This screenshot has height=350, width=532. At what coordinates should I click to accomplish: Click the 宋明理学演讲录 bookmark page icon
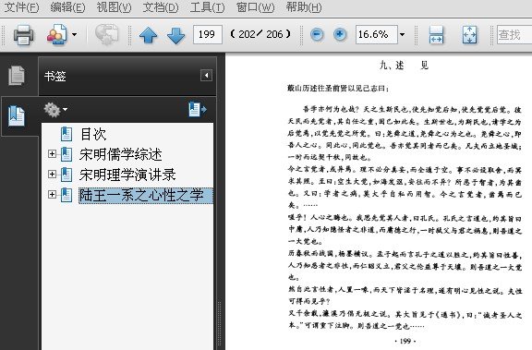66,175
